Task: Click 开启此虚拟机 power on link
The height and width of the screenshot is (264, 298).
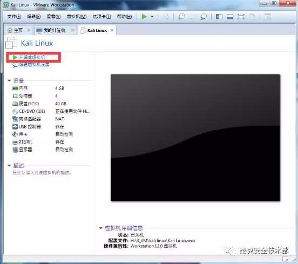Action: (32, 57)
